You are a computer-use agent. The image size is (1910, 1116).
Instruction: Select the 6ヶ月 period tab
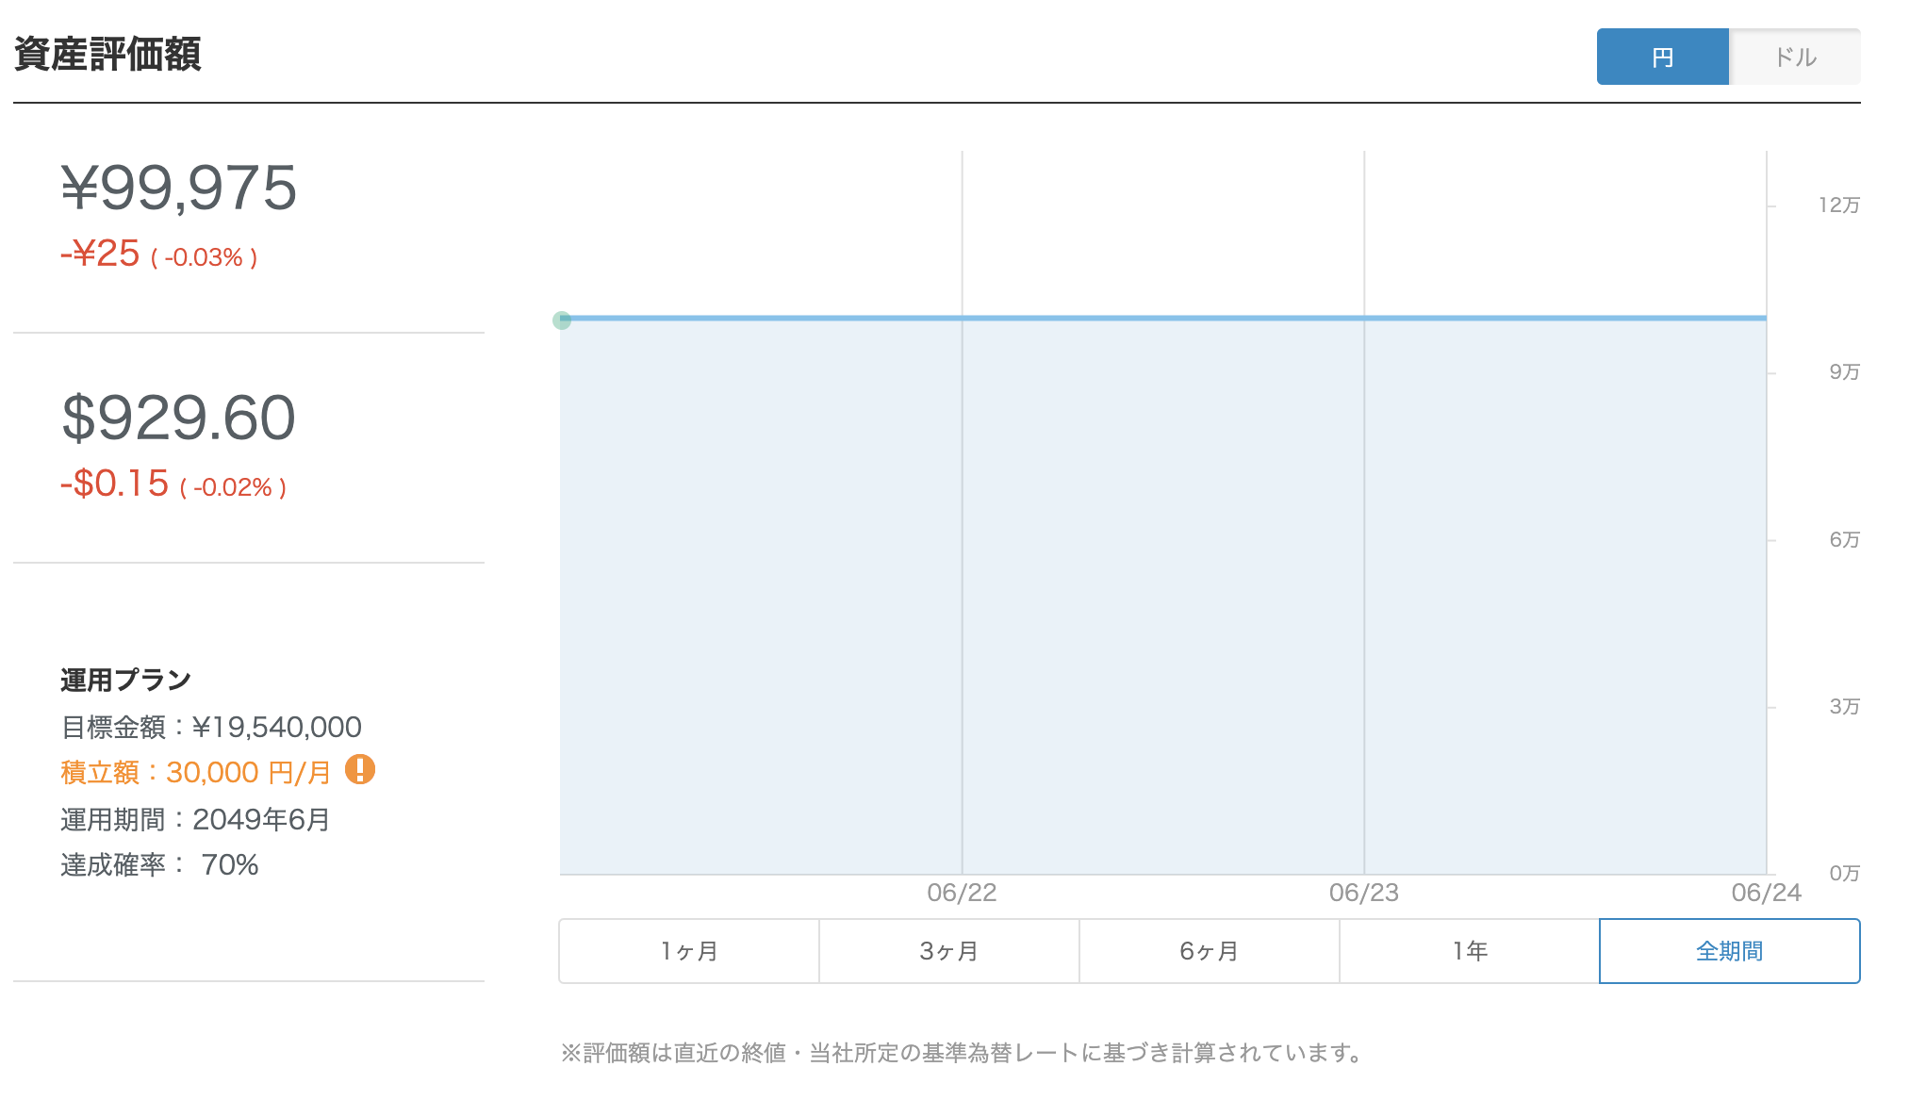pyautogui.click(x=1210, y=951)
